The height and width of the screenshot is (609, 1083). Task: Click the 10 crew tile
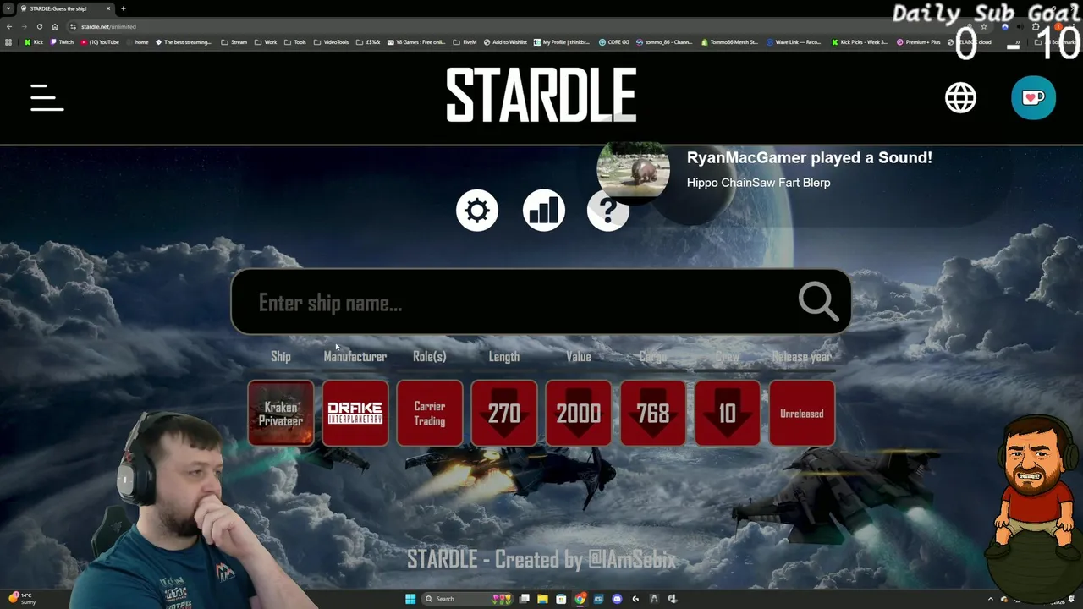728,414
